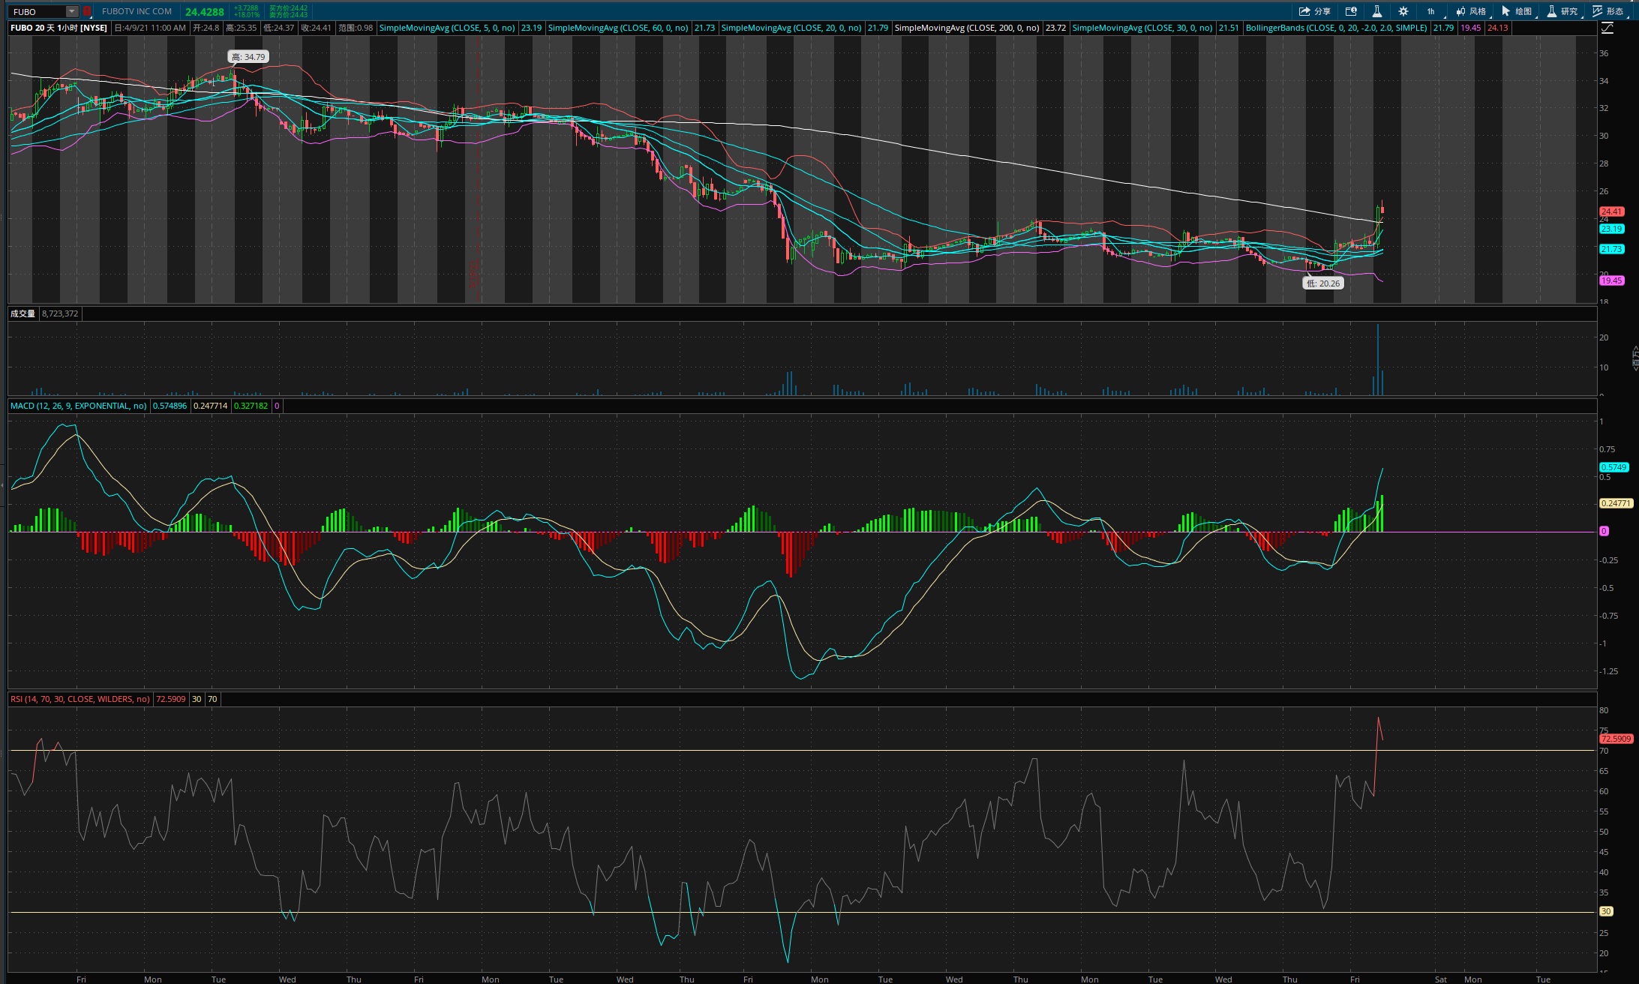Image resolution: width=1639 pixels, height=984 pixels.
Task: Click SimpleMovingAvg (CLOSE, 20, 0, no) label
Action: [x=791, y=28]
